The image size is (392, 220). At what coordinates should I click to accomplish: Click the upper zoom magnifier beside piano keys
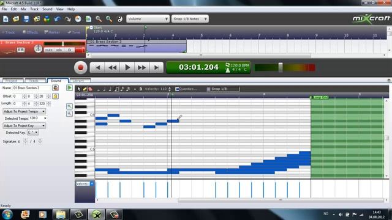tap(69, 106)
